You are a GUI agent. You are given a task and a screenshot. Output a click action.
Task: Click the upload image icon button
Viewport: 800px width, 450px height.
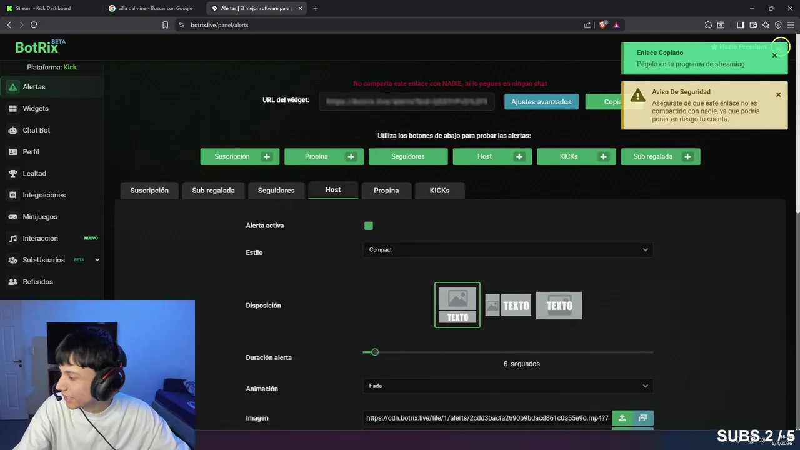tap(622, 418)
